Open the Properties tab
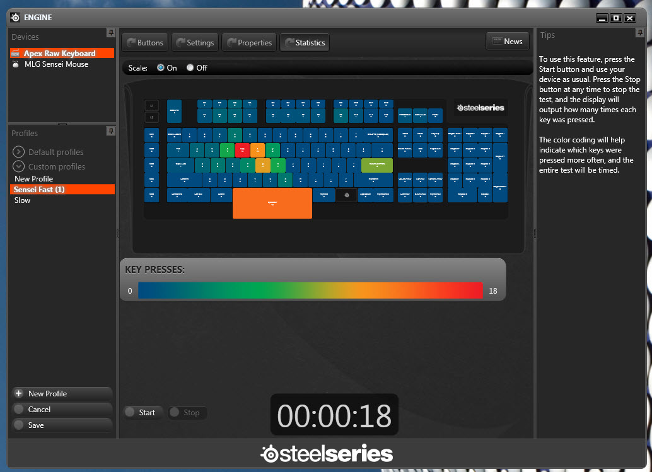The width and height of the screenshot is (652, 472). 250,43
